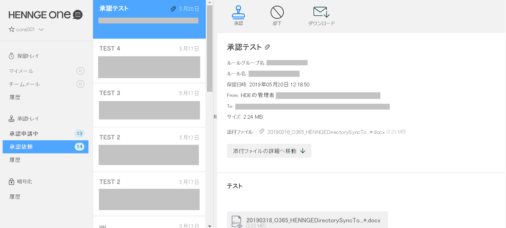Viewport: 506px width, 228px height.
Task: Click the 0 badge beside チームメール
Action: point(80,84)
